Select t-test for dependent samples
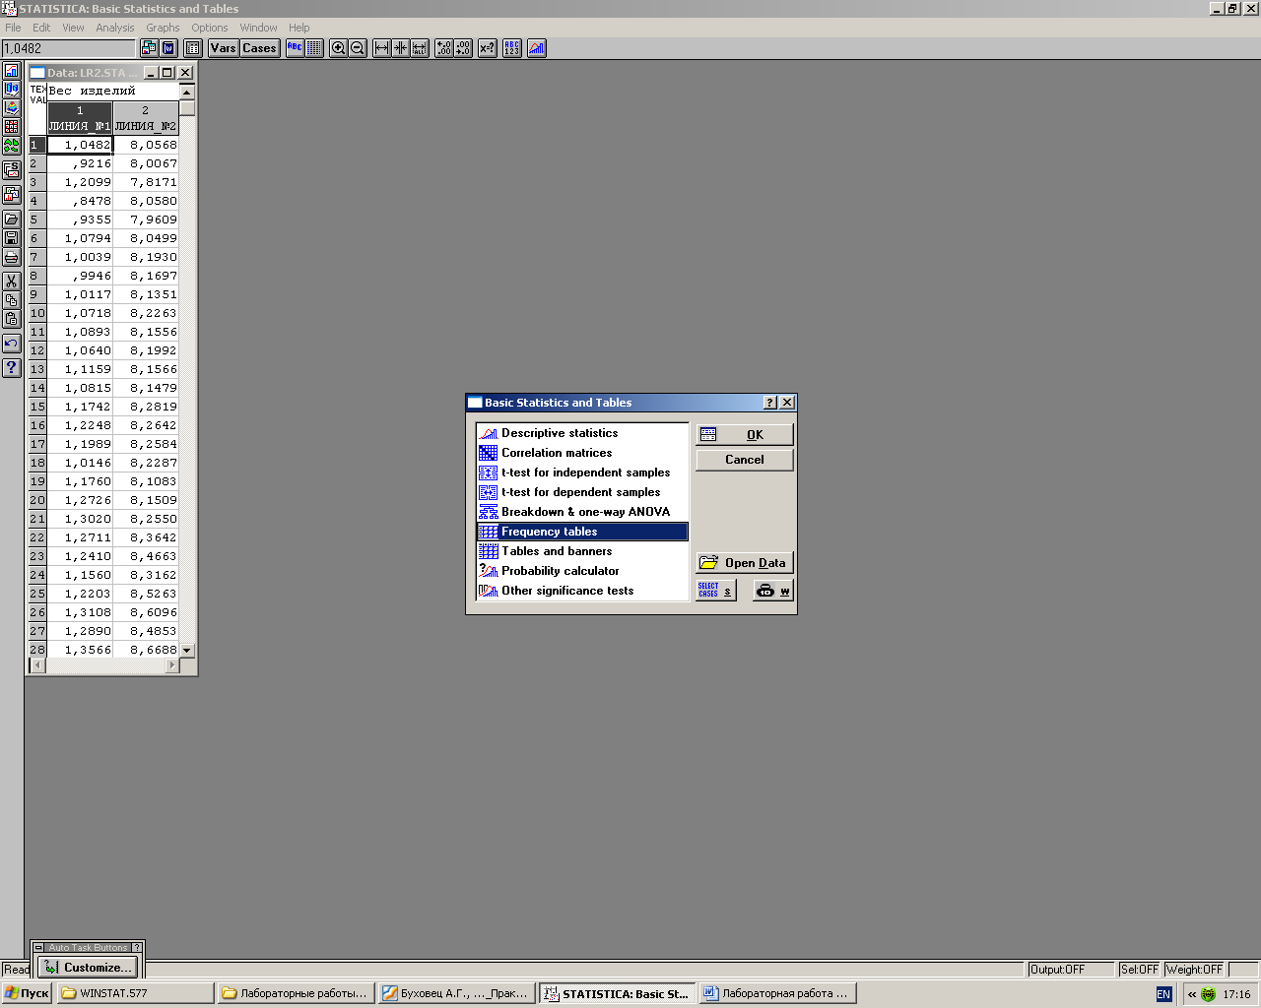The image size is (1261, 1008). 582,492
